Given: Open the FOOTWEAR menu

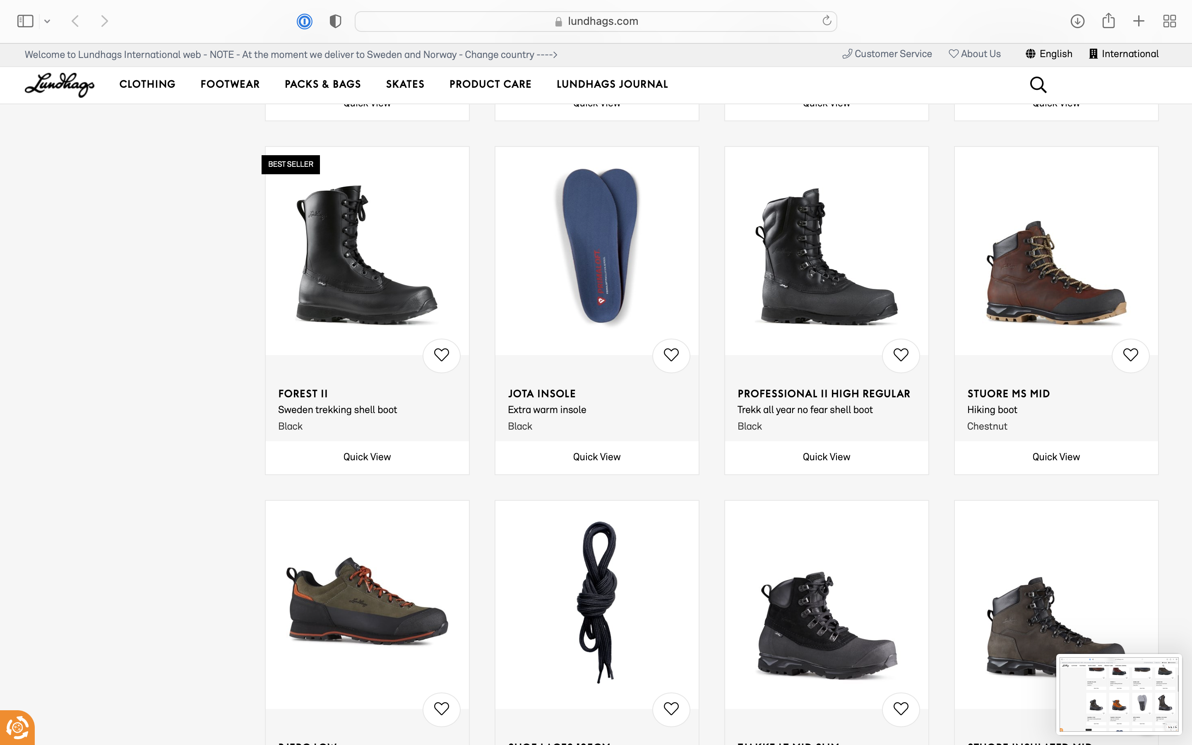Looking at the screenshot, I should coord(230,84).
